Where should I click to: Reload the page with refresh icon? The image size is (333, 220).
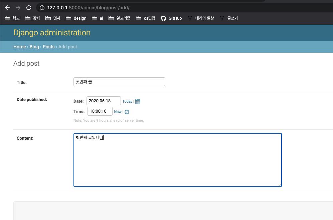pyautogui.click(x=29, y=8)
